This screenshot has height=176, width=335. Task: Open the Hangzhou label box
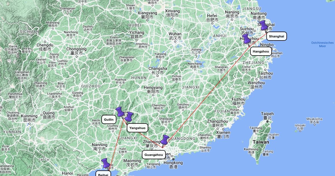(x=261, y=51)
